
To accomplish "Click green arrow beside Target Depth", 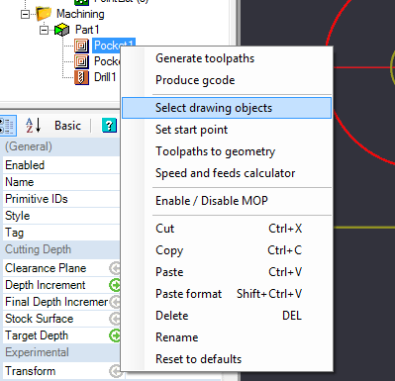I will point(115,335).
